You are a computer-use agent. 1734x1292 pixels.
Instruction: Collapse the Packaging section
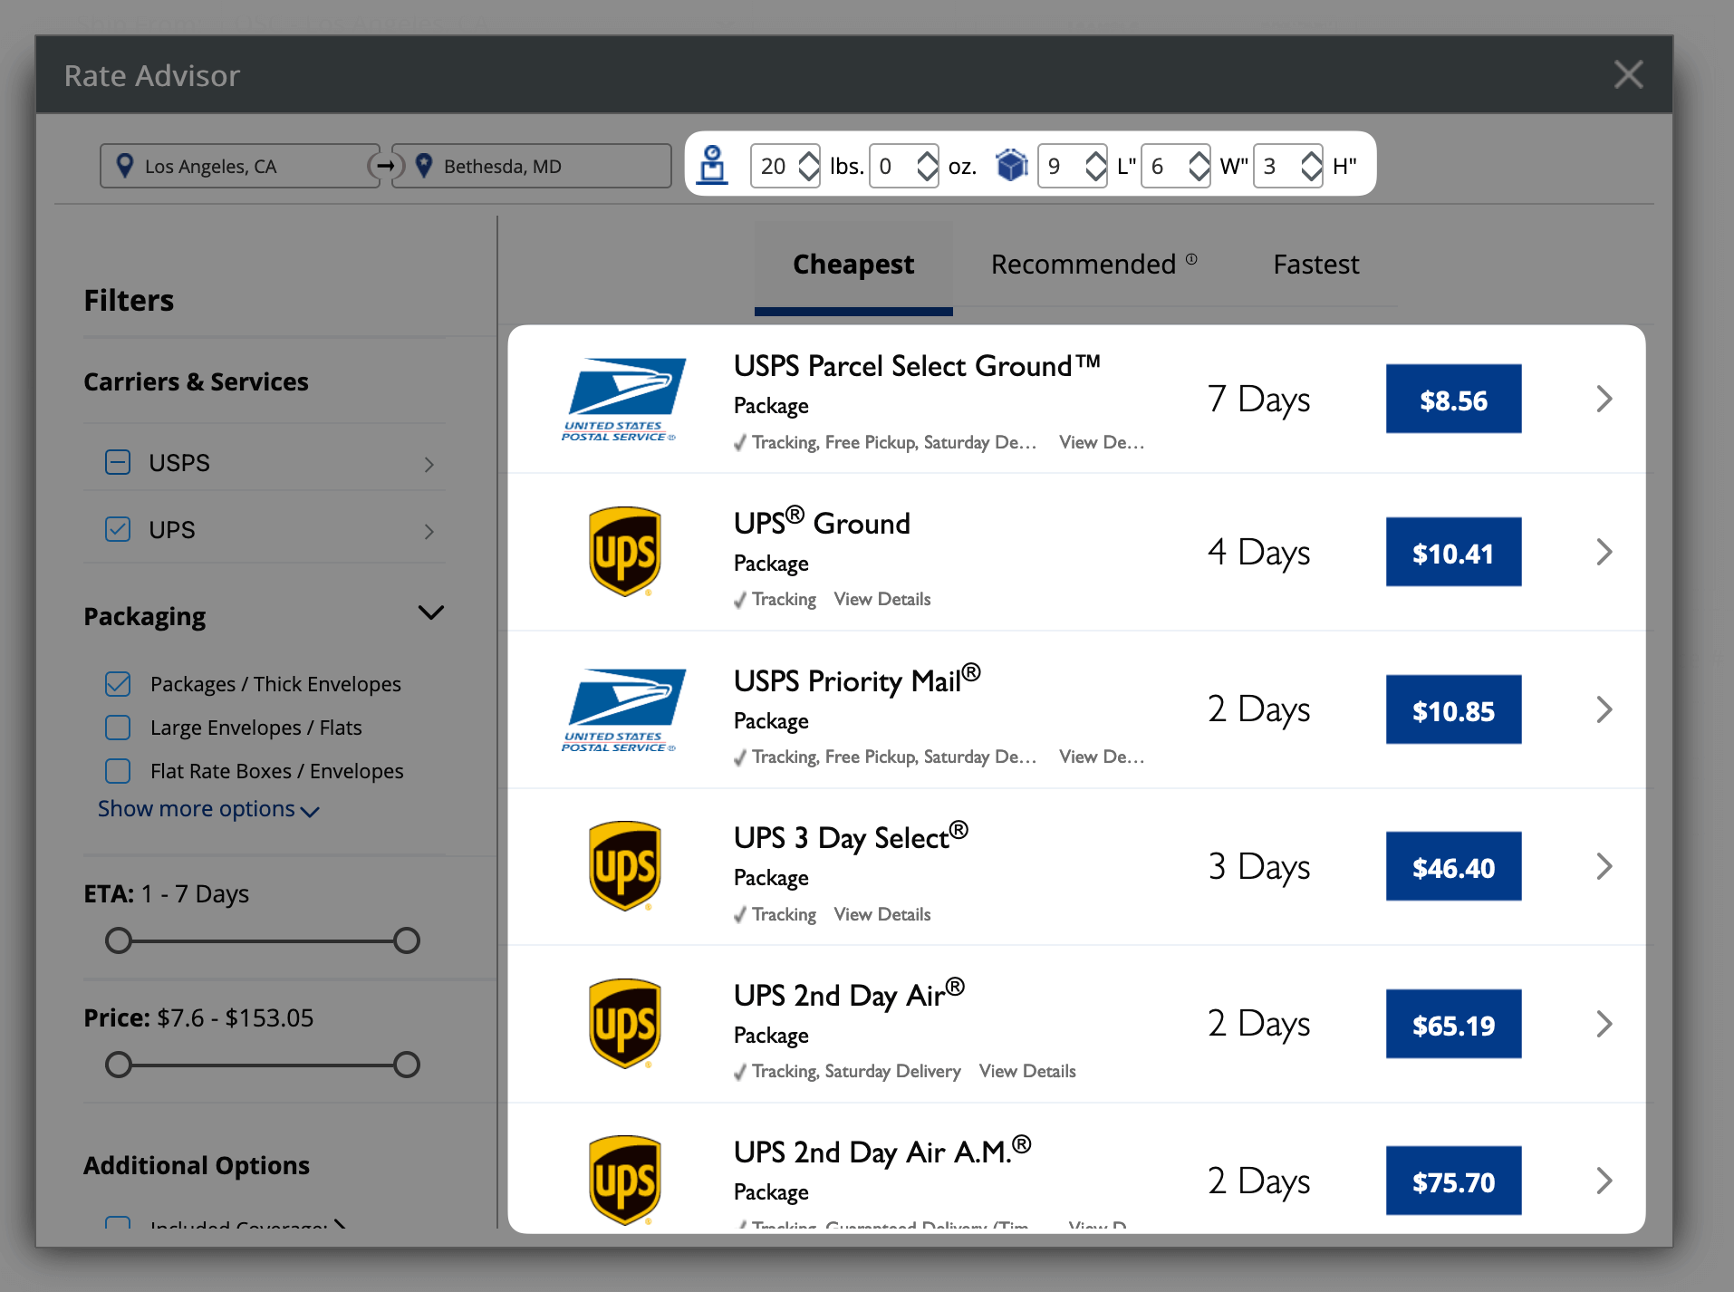[x=431, y=613]
